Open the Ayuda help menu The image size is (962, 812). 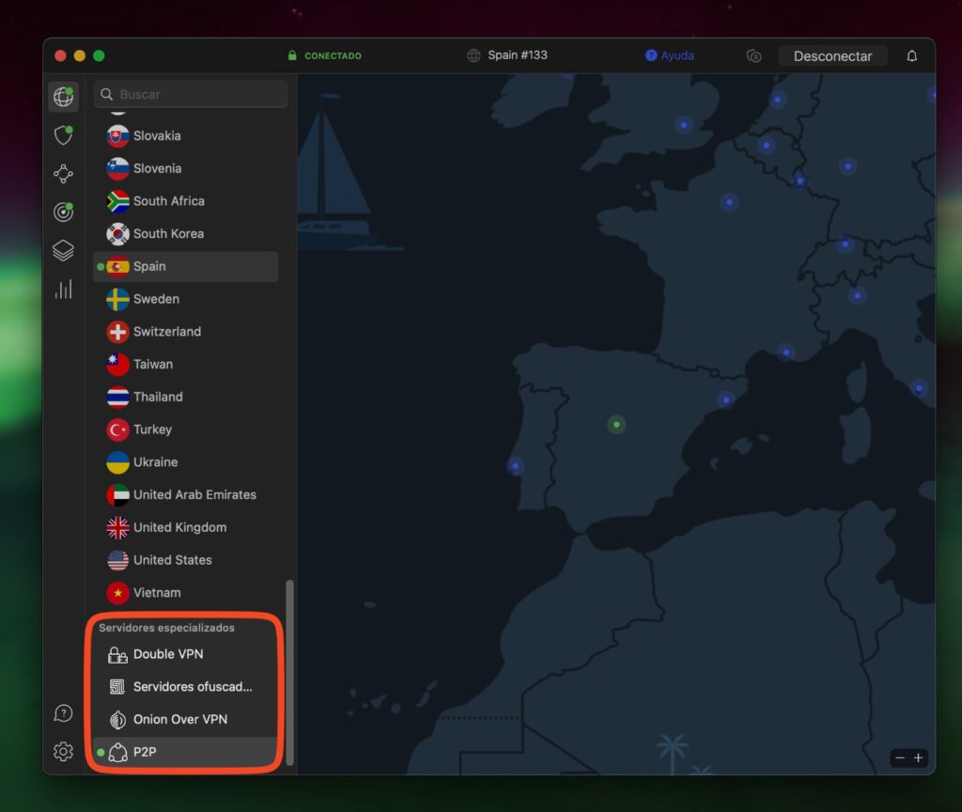670,55
